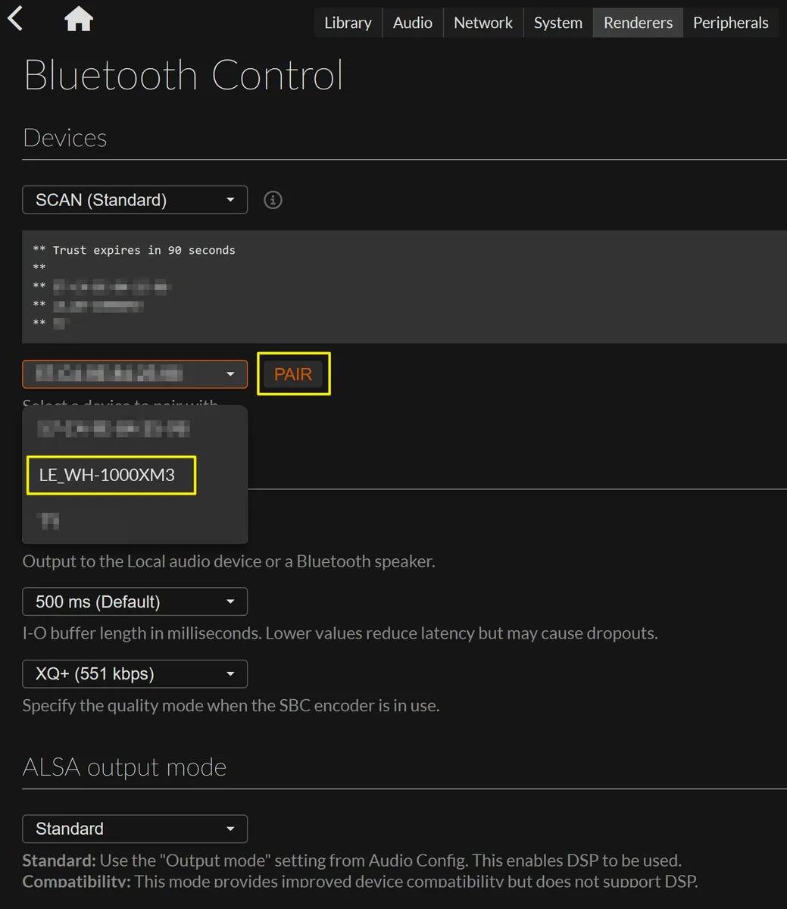Open the orange device selection dropdown
787x909 pixels.
(135, 374)
